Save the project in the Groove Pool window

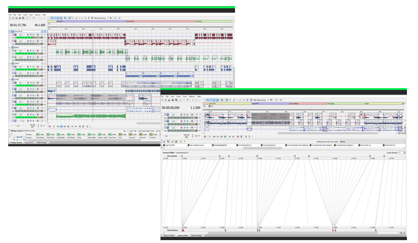tap(169, 100)
